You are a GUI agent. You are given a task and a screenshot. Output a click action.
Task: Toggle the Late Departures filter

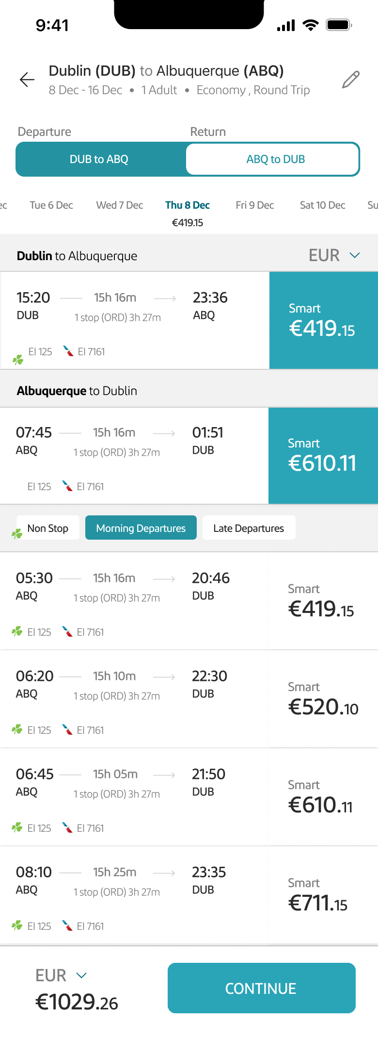pyautogui.click(x=249, y=528)
